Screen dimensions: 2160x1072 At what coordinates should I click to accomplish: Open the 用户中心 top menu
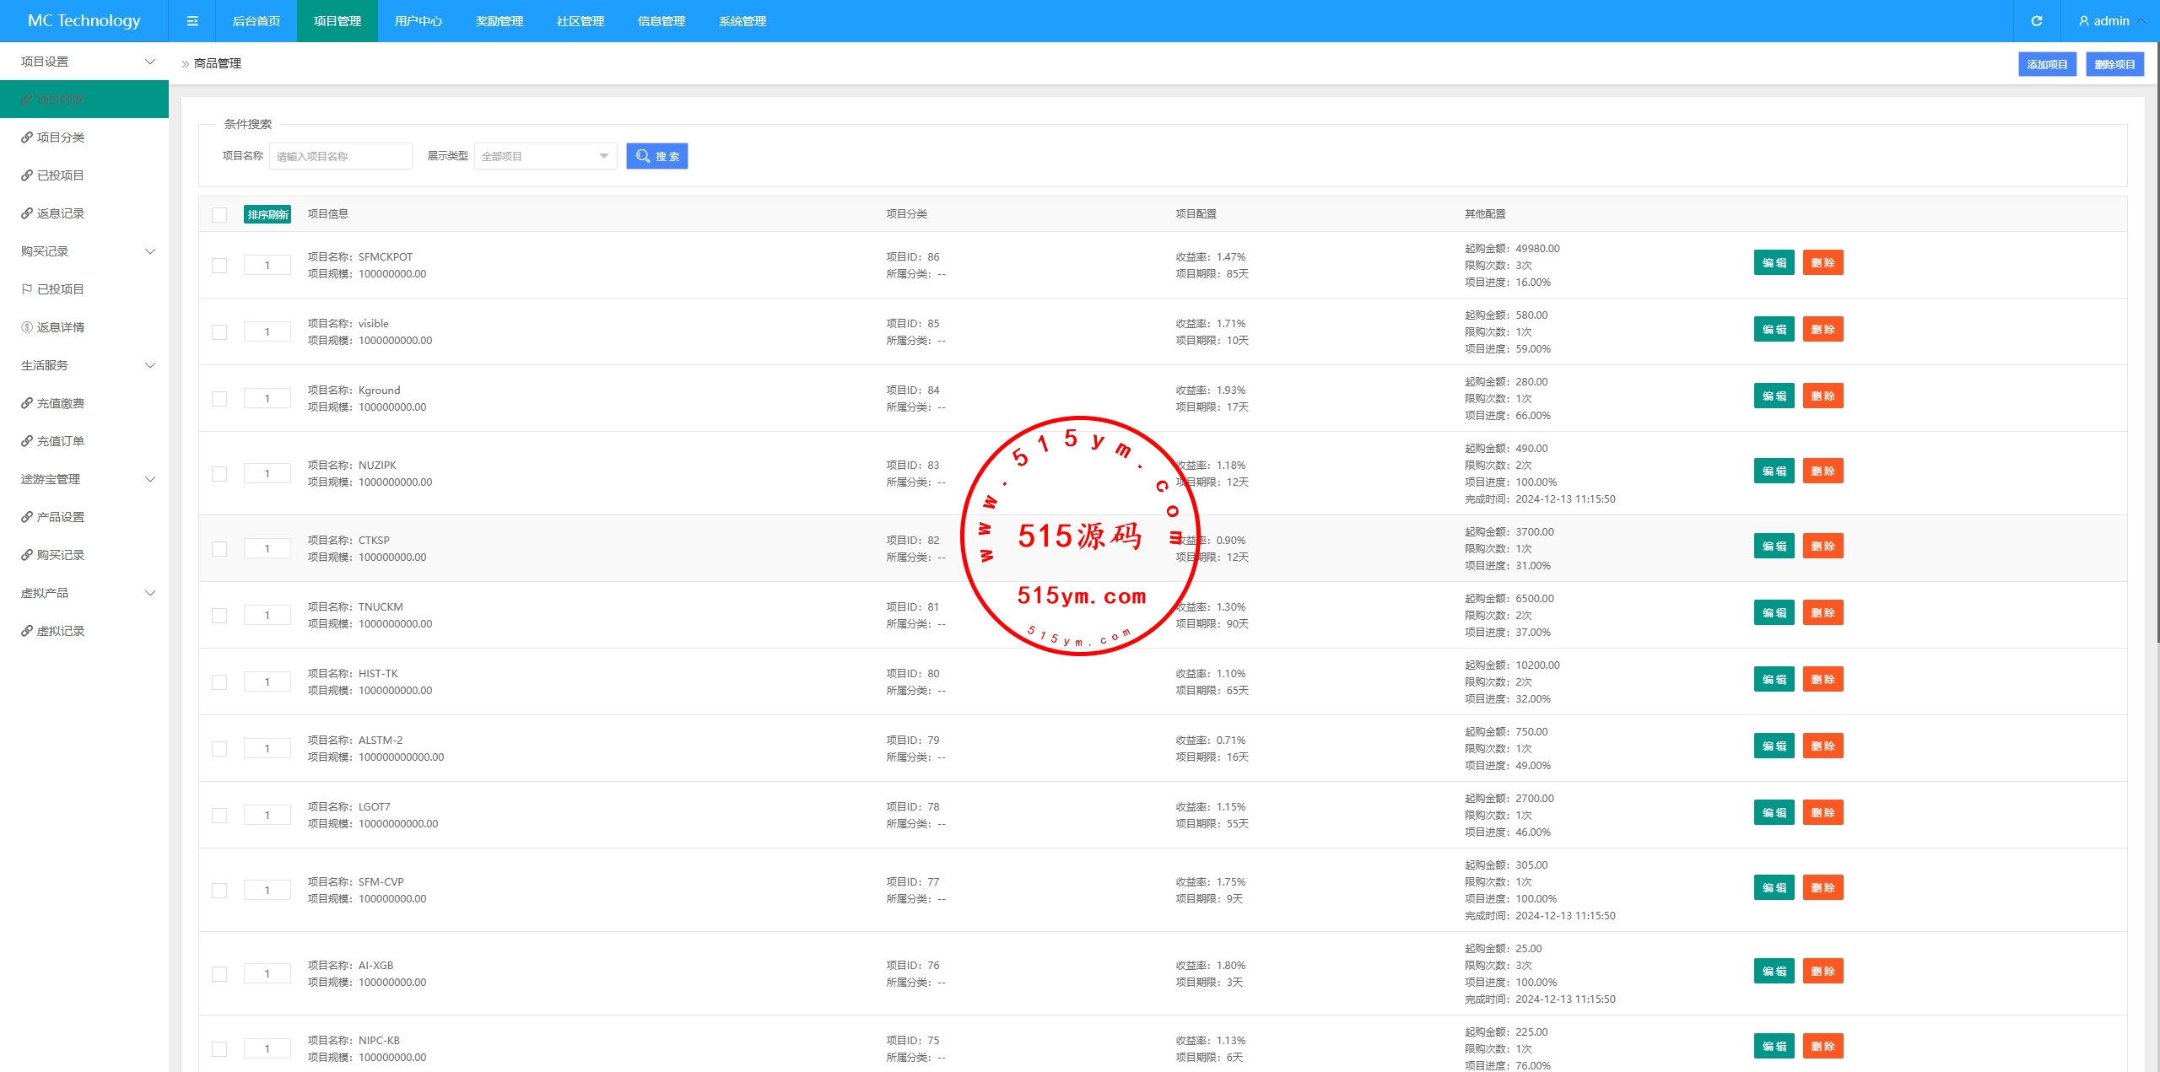pyautogui.click(x=418, y=21)
